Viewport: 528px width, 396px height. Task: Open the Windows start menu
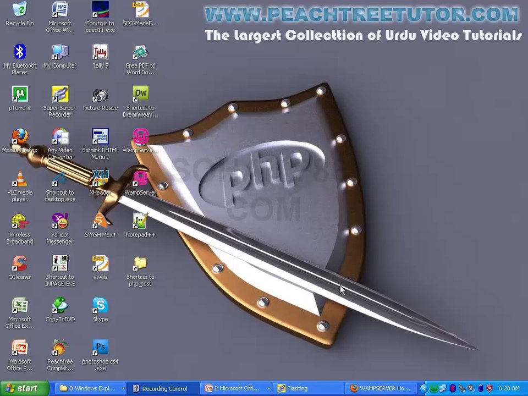tap(24, 389)
